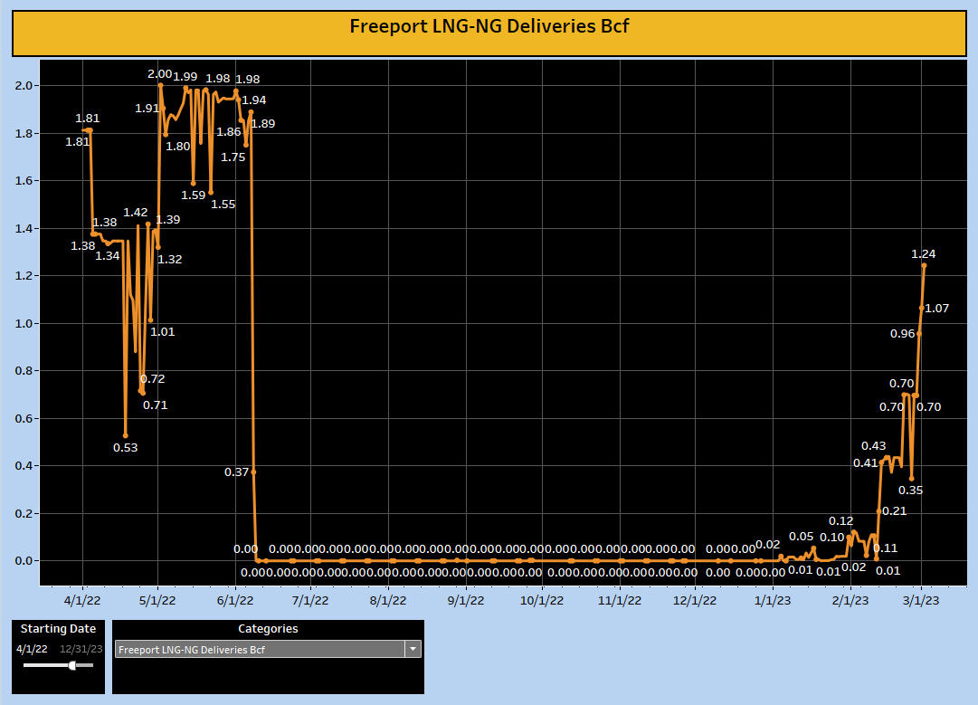Click the 0.72 data label
This screenshot has width=978, height=705.
[152, 378]
